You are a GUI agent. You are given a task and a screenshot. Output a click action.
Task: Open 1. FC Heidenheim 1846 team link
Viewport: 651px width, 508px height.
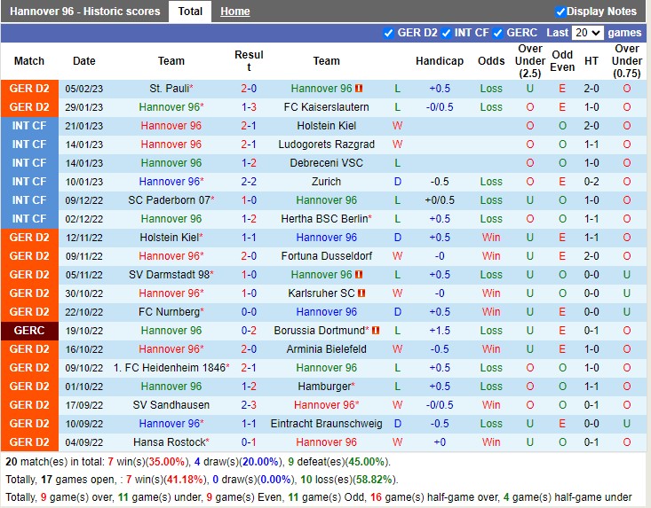coord(170,368)
